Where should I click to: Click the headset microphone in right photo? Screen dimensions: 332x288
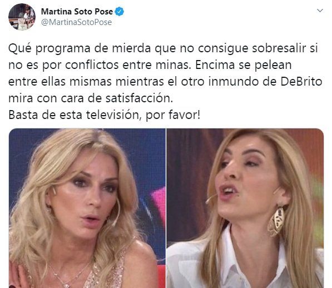click(x=211, y=198)
